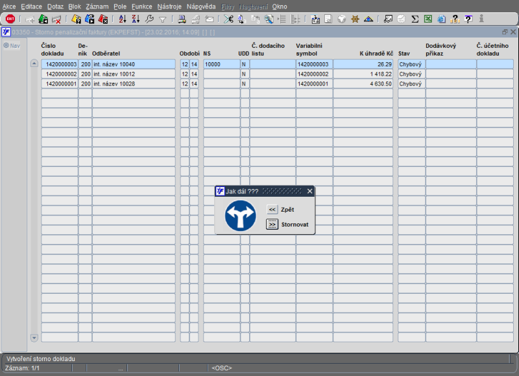
Task: Open the Záznam menu
Action: pos(97,6)
